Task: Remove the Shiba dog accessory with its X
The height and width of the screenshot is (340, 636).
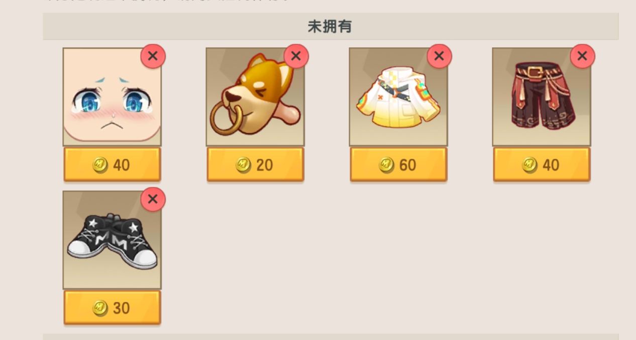Action: (x=296, y=56)
